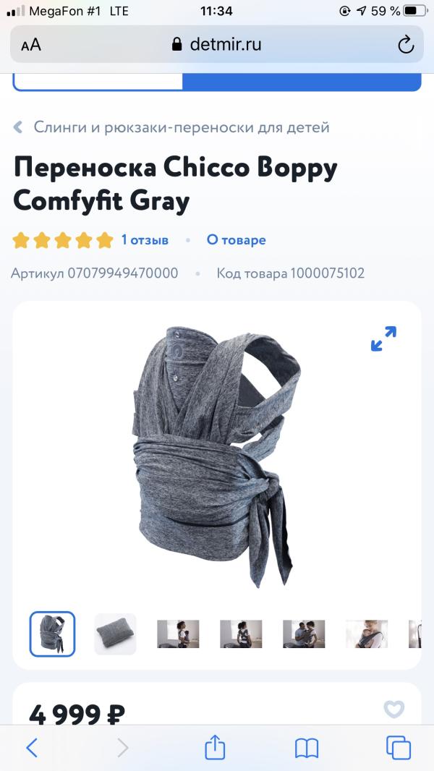Click the five-star rating
Image resolution: width=434 pixels, height=771 pixels.
63,240
